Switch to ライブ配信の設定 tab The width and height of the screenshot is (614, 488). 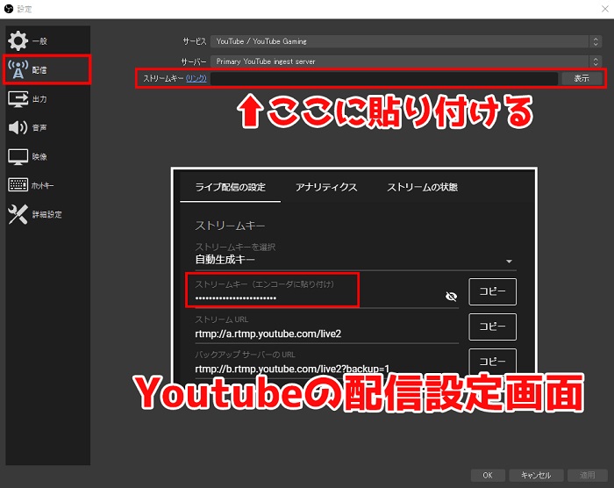230,187
